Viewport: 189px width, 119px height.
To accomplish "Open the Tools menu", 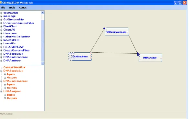I will [12, 8].
